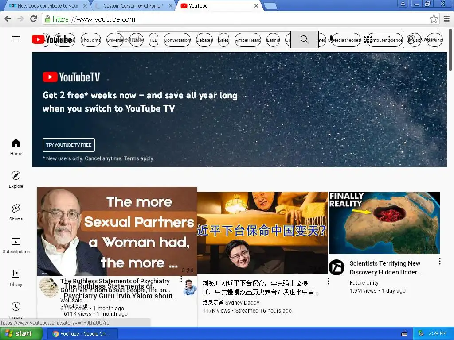The width and height of the screenshot is (454, 340).
Task: Select the Debates filter chip
Action: point(204,40)
